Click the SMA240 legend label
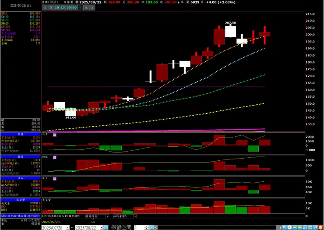Image resolution: width=324 pixels, height=230 pixels. click(x=6, y=30)
